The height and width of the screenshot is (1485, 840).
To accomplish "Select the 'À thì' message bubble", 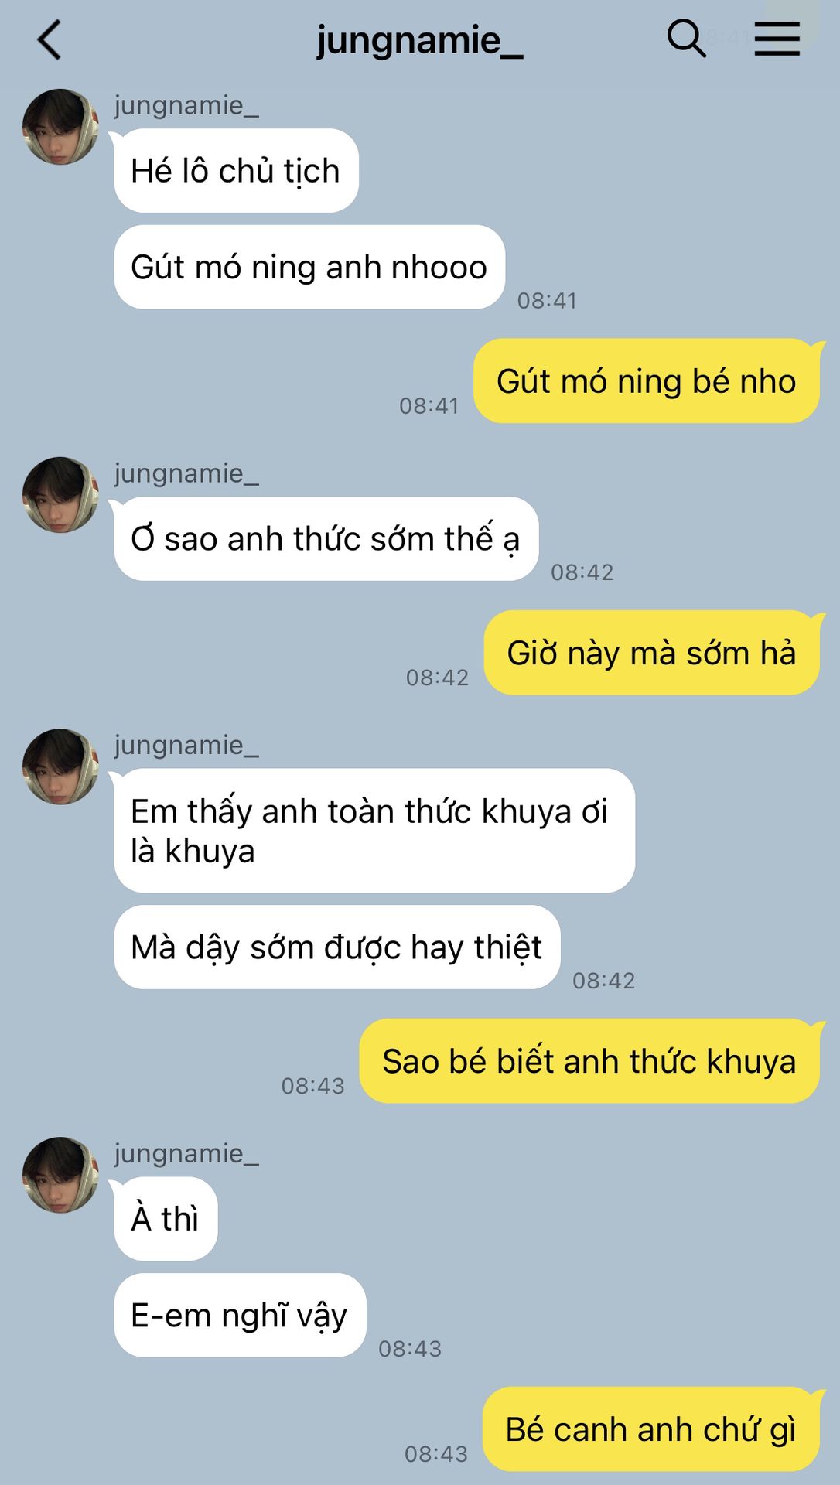I will 166,1219.
